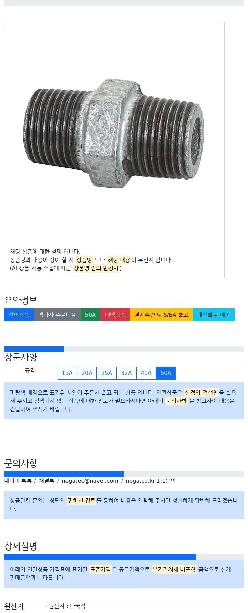Click the negatec@naver.com email link

pyautogui.click(x=90, y=481)
